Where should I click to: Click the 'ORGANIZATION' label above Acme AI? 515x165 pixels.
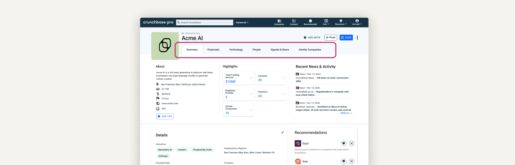192,33
